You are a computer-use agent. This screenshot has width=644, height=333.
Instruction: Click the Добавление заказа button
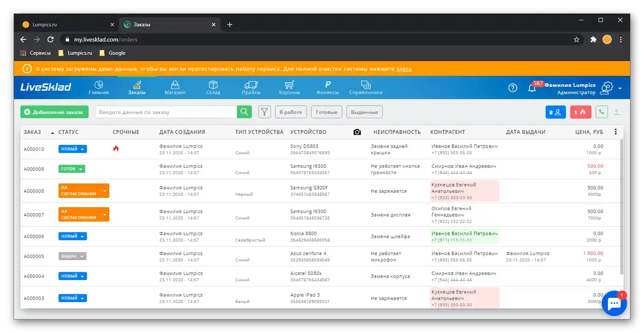tap(54, 111)
